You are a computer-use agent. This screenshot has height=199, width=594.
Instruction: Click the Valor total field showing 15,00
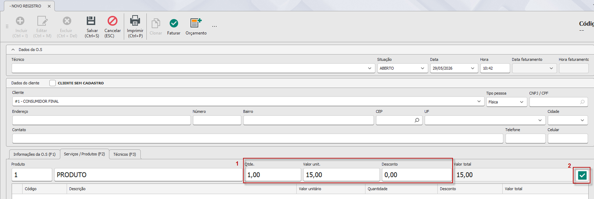[x=514, y=175]
